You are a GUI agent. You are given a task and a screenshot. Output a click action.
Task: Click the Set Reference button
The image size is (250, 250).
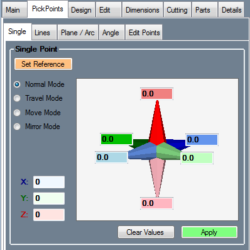click(x=43, y=64)
